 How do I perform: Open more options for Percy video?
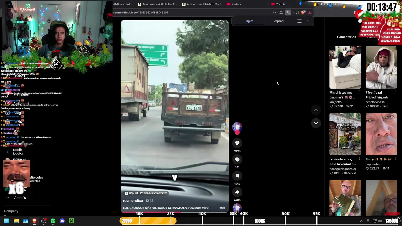(x=395, y=159)
